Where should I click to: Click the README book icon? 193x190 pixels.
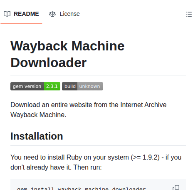7,14
